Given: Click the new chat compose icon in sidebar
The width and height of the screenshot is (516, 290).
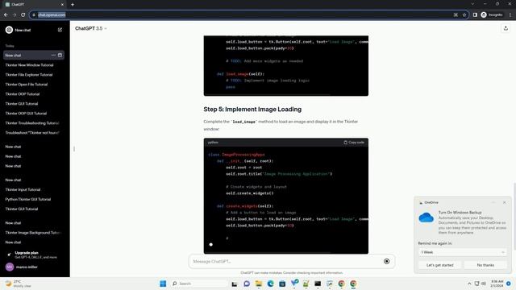Looking at the screenshot, I should [x=60, y=30].
